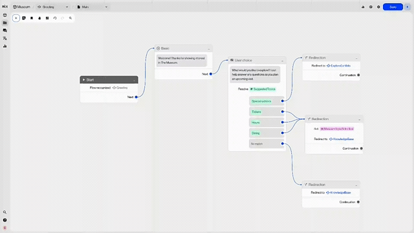Collapse the Basic node

click(x=209, y=49)
